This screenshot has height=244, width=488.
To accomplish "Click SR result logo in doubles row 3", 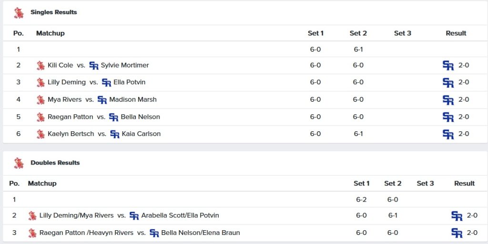I will (x=457, y=233).
